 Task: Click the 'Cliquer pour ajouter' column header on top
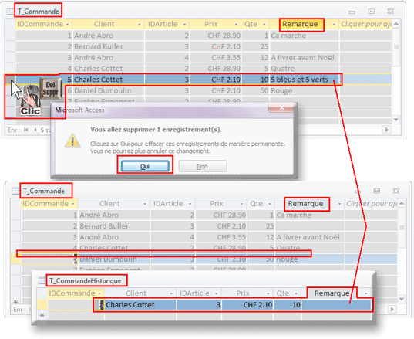pos(365,24)
